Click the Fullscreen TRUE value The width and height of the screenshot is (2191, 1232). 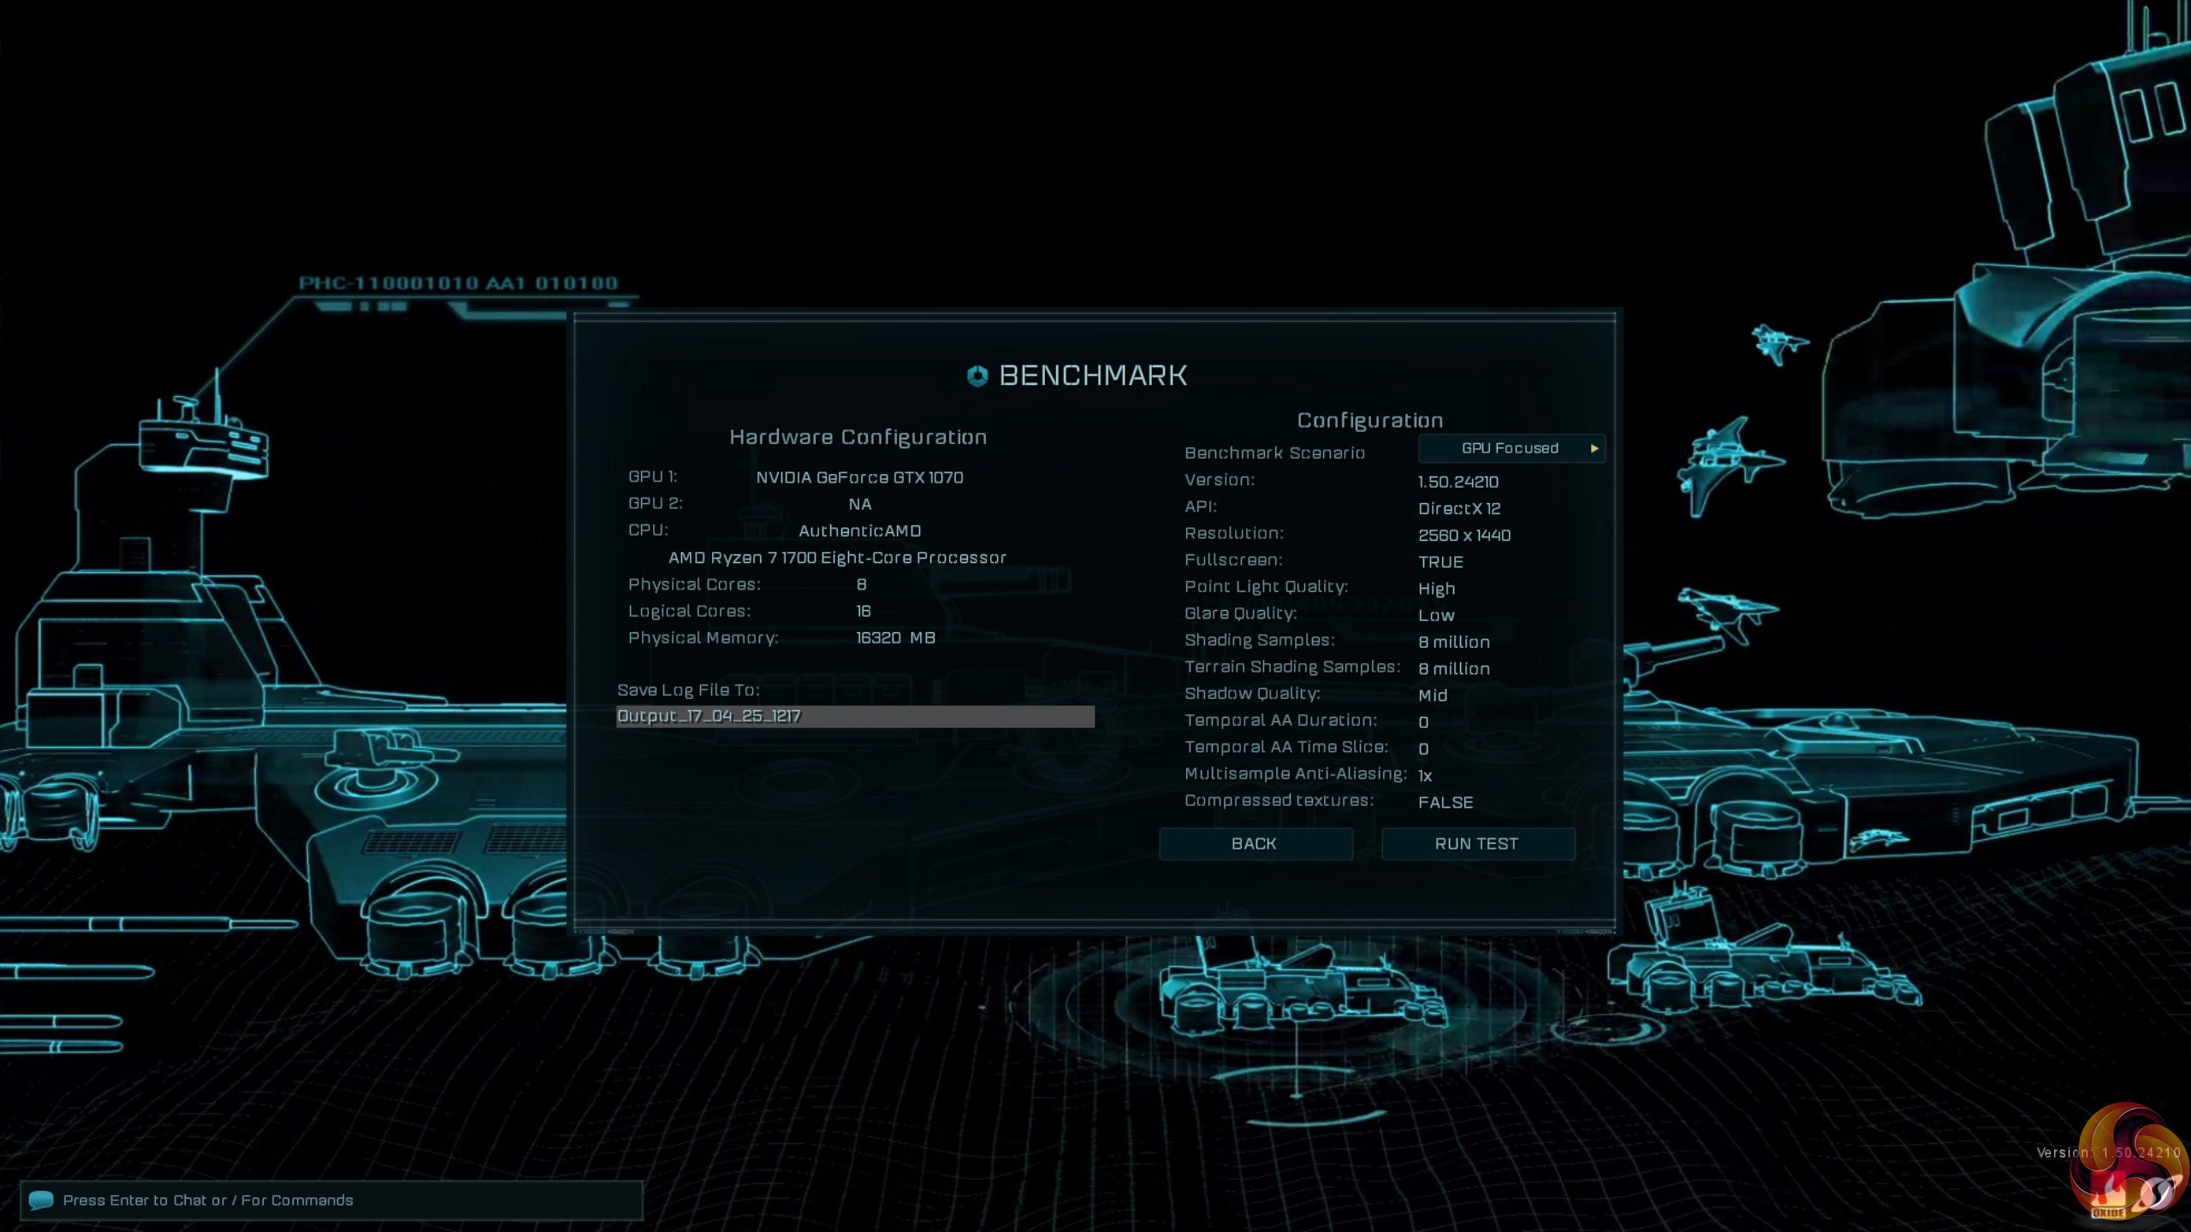[1440, 562]
